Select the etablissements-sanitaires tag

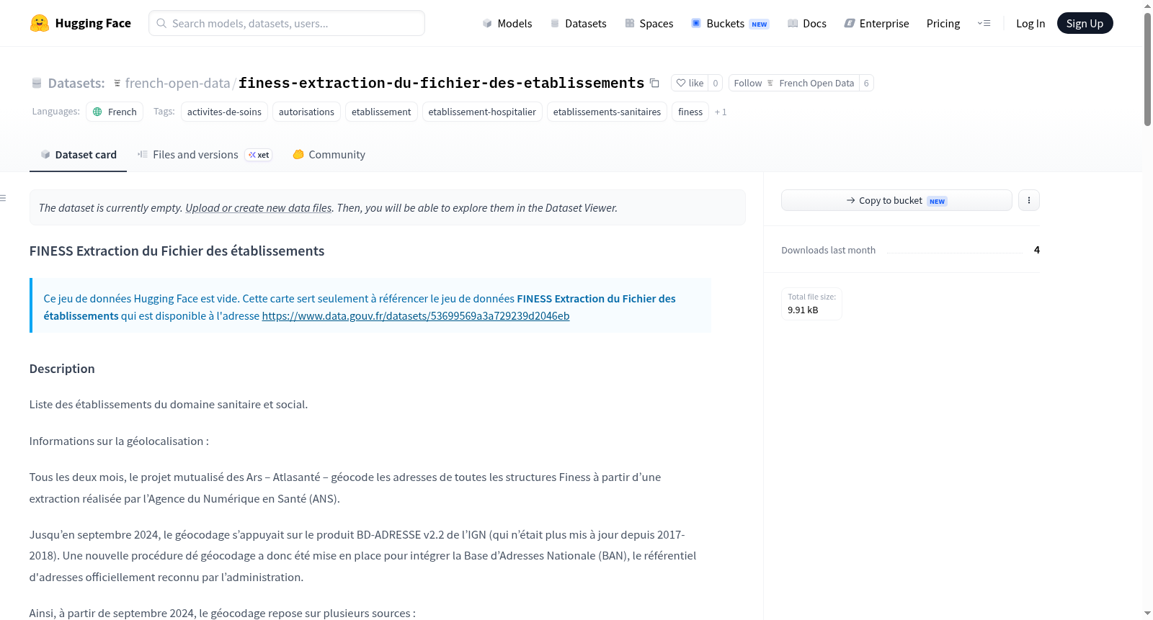[607, 112]
